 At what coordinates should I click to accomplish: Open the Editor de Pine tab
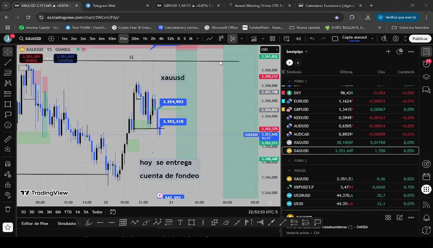tap(35, 224)
